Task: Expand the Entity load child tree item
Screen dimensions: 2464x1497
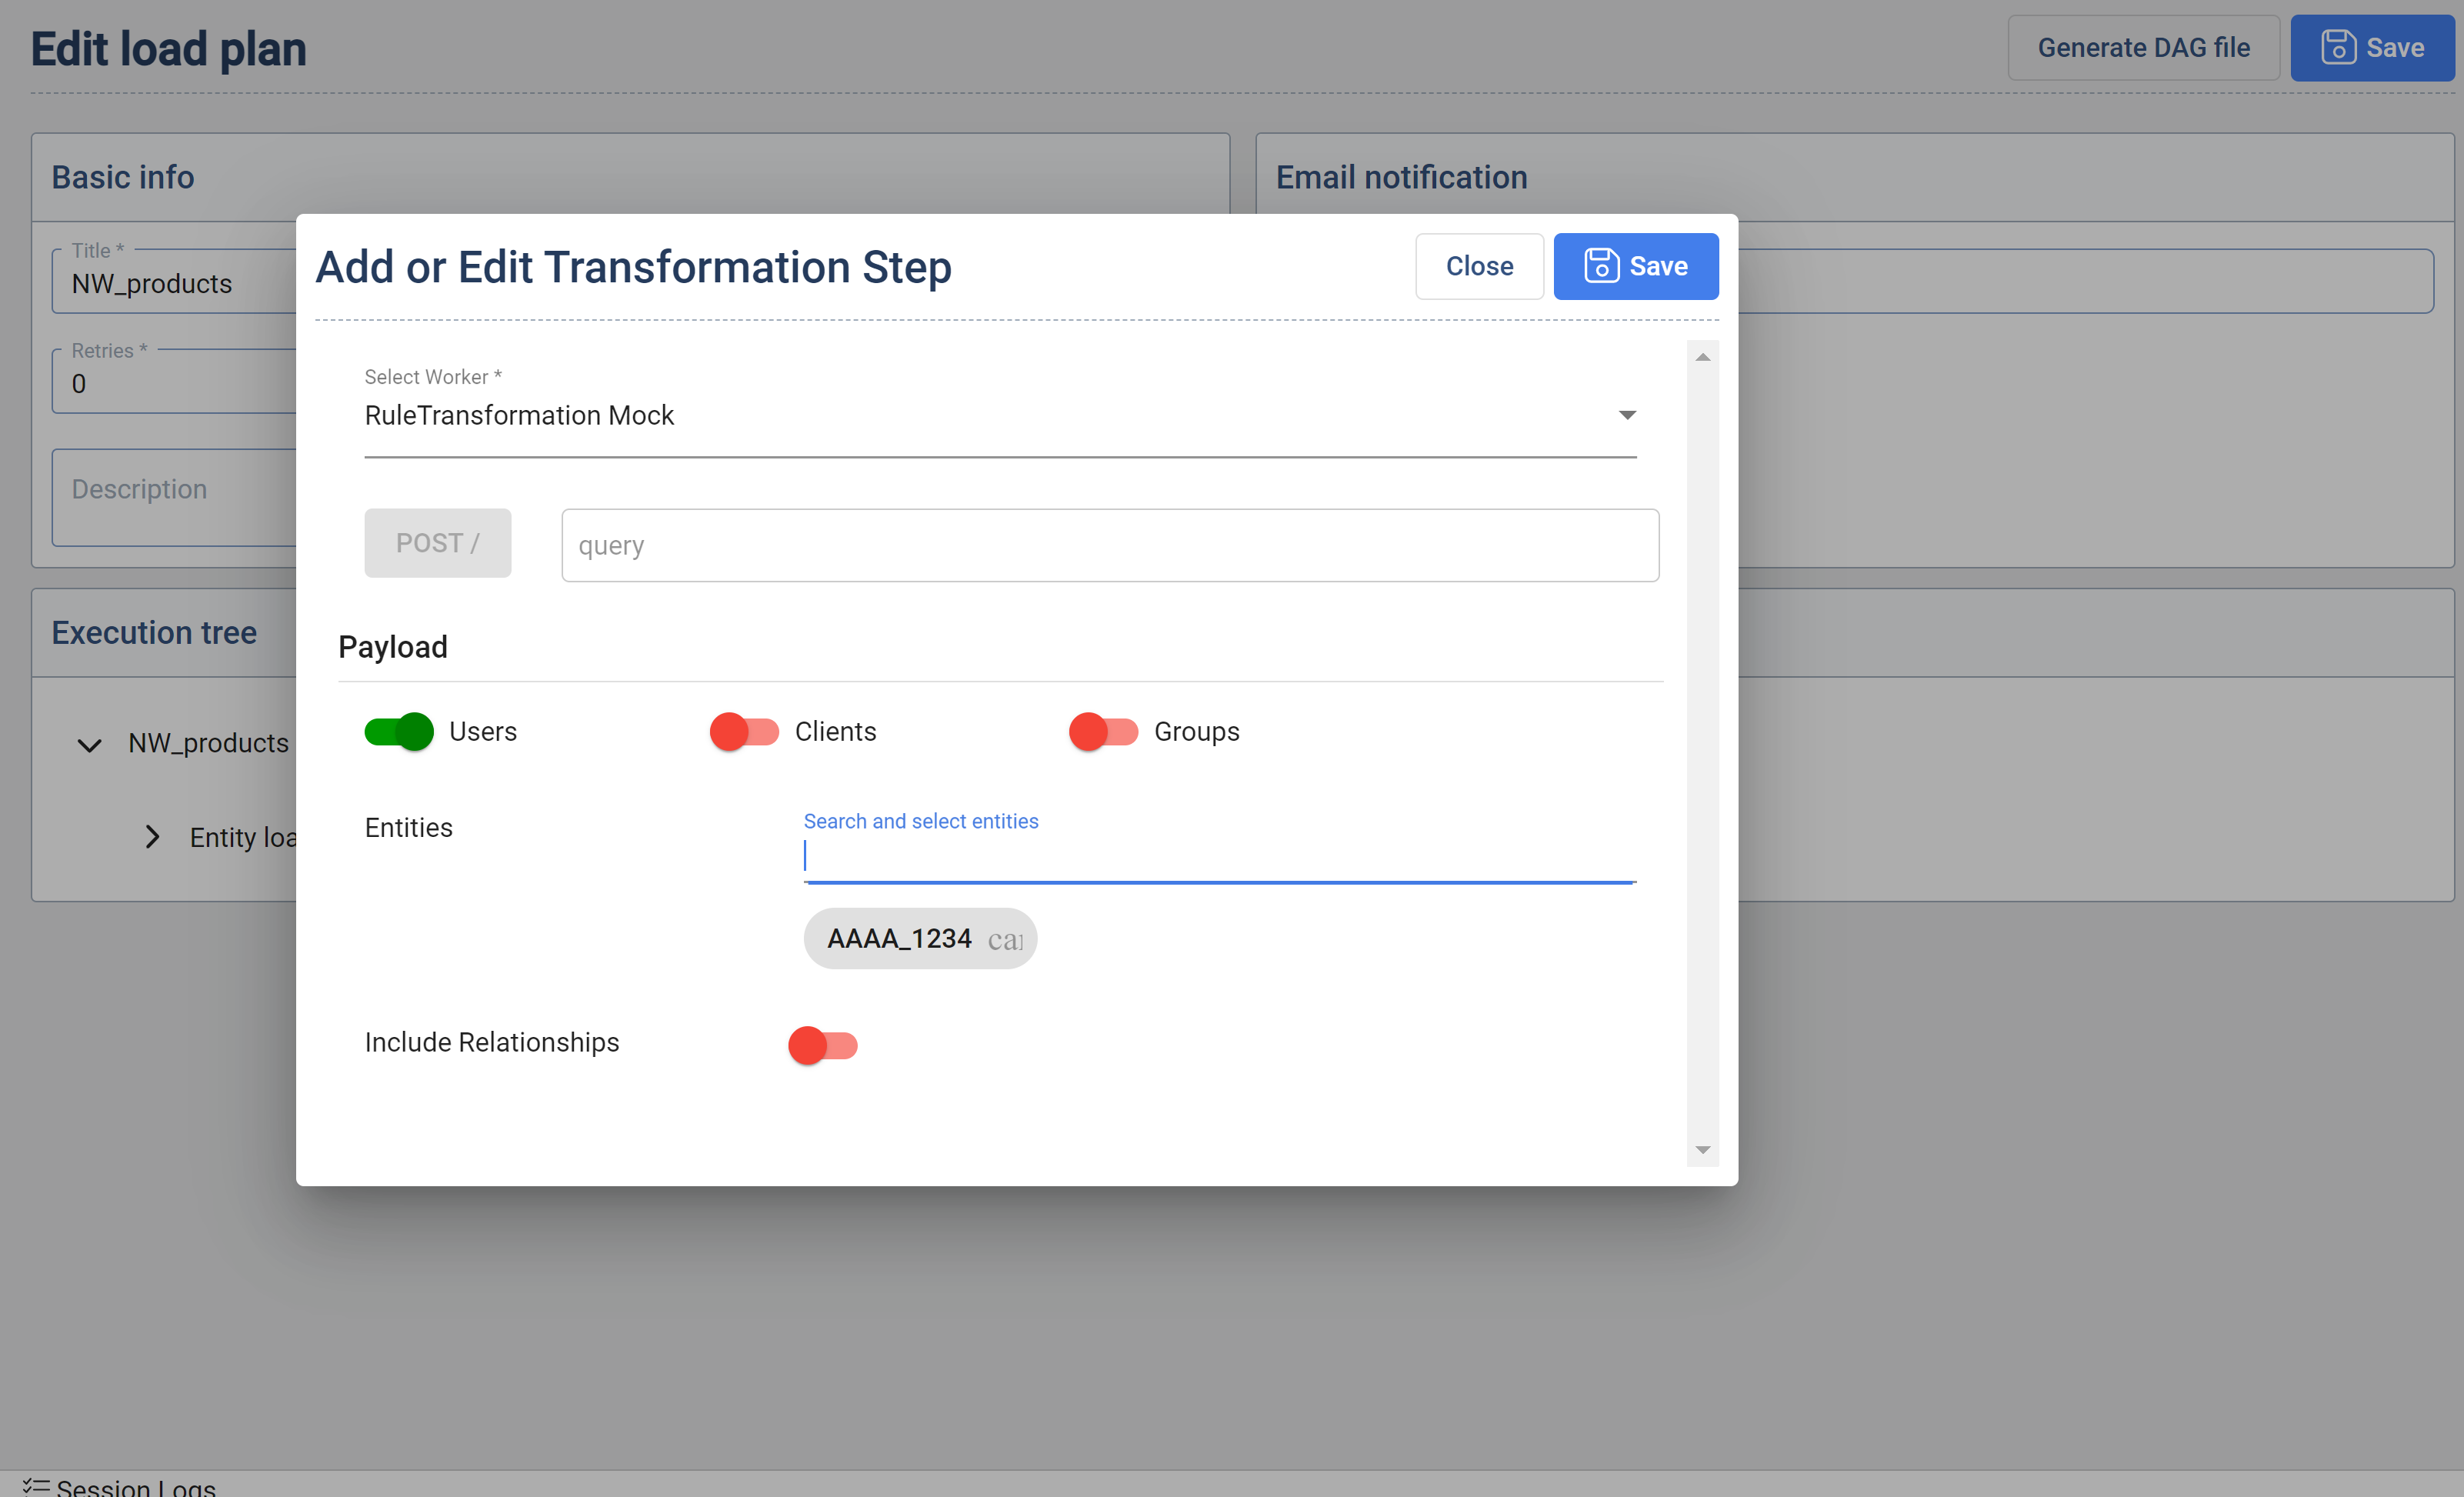Action: pos(153,837)
